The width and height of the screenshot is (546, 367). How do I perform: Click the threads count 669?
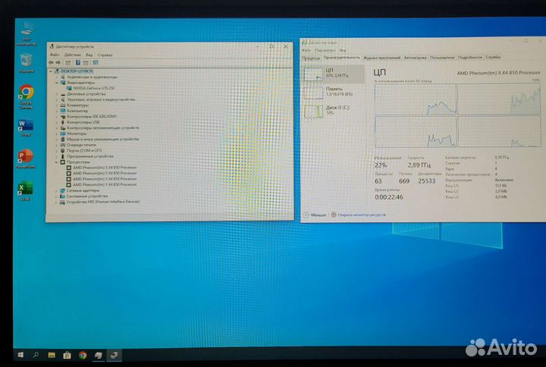click(x=404, y=181)
